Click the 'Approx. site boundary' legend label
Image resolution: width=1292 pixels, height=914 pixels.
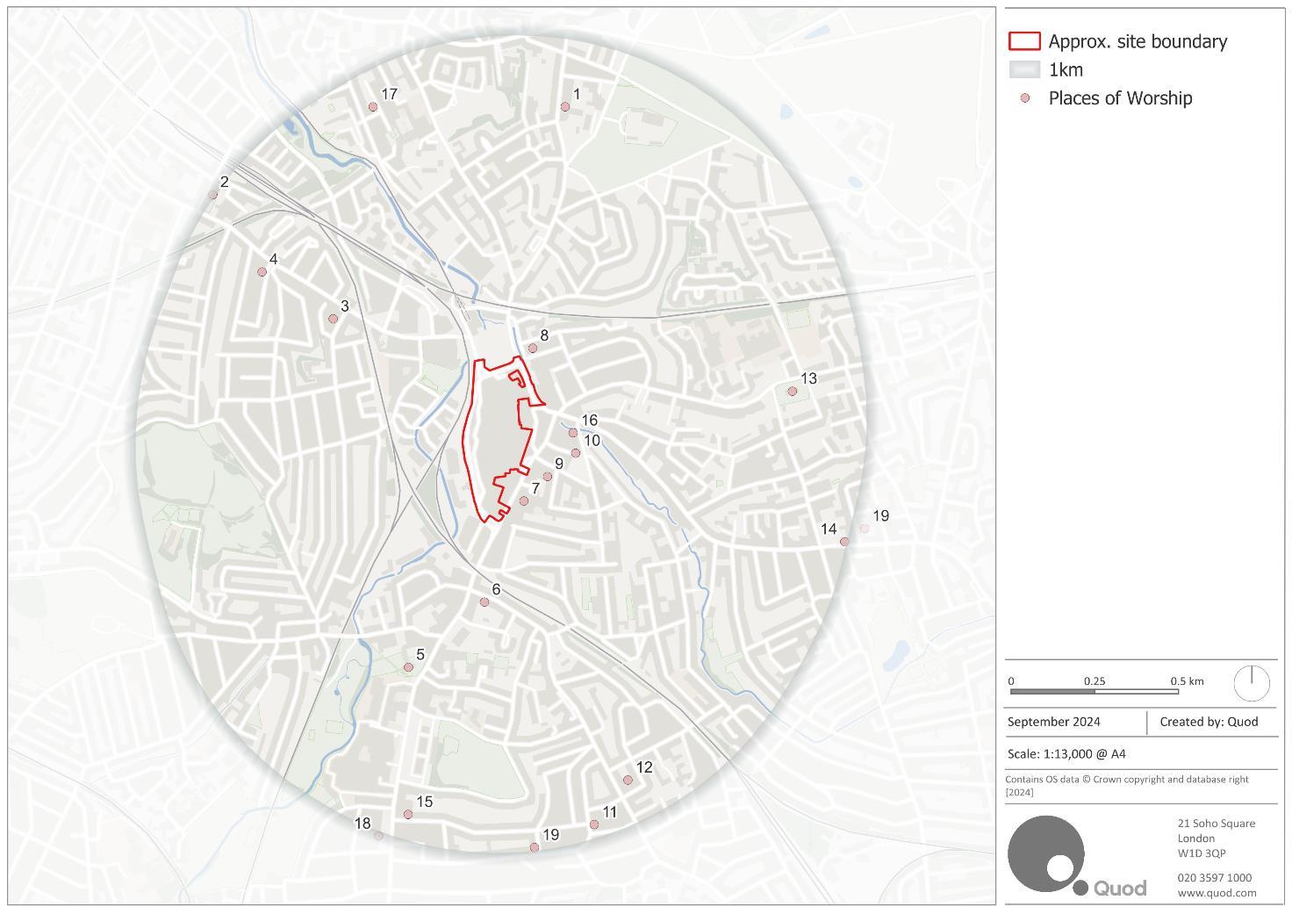(1138, 41)
